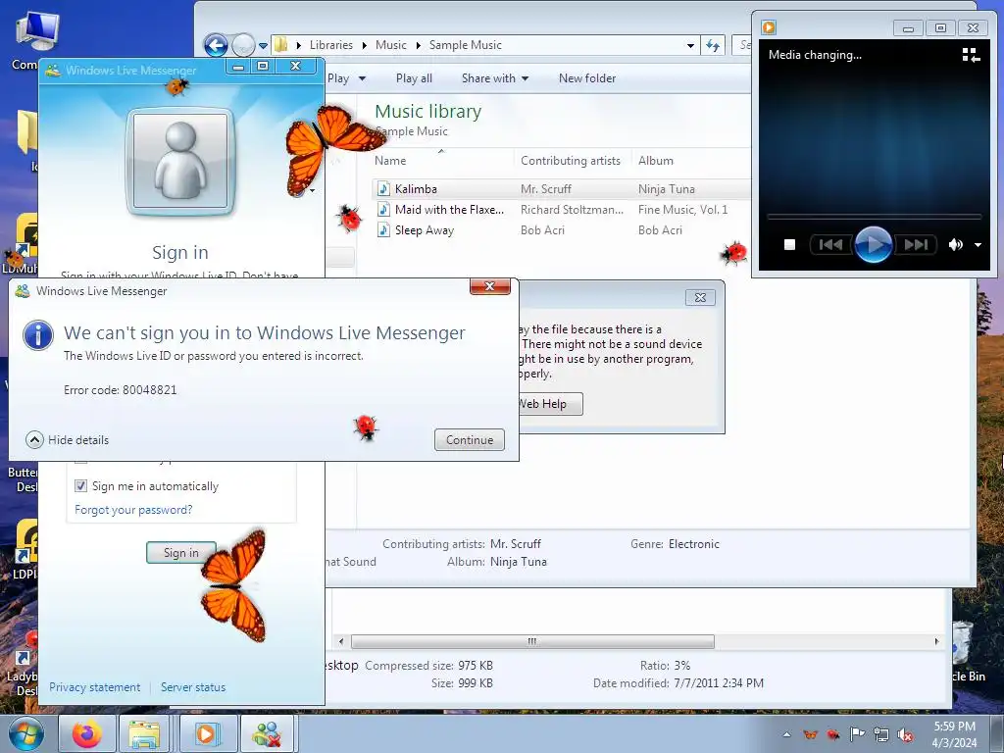Expand the arrow after Libraries in the address bar

(x=365, y=45)
